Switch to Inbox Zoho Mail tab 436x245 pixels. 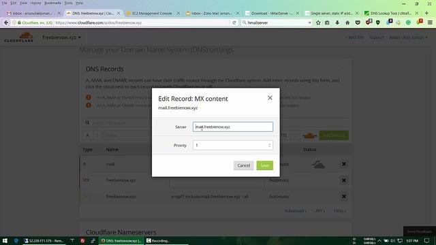tap(211, 13)
